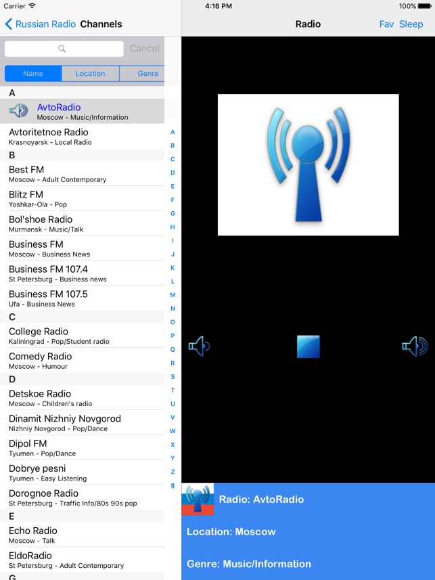
Task: Tap the volume down speaker icon
Action: tap(199, 347)
